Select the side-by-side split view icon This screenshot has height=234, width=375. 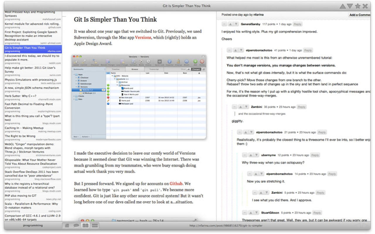pos(85,226)
